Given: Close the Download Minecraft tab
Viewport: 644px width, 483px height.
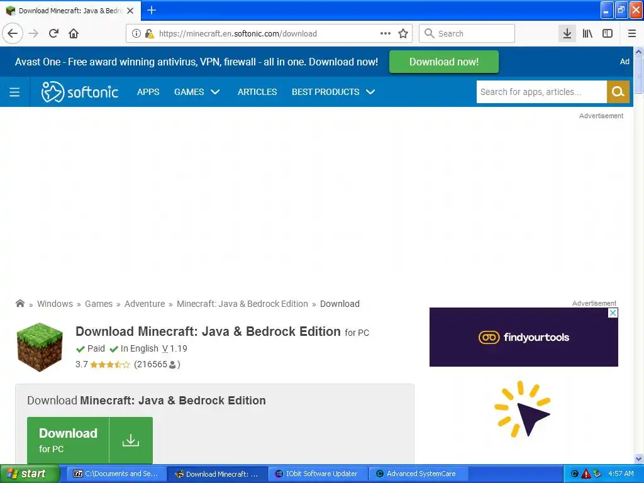Looking at the screenshot, I should tap(130, 11).
